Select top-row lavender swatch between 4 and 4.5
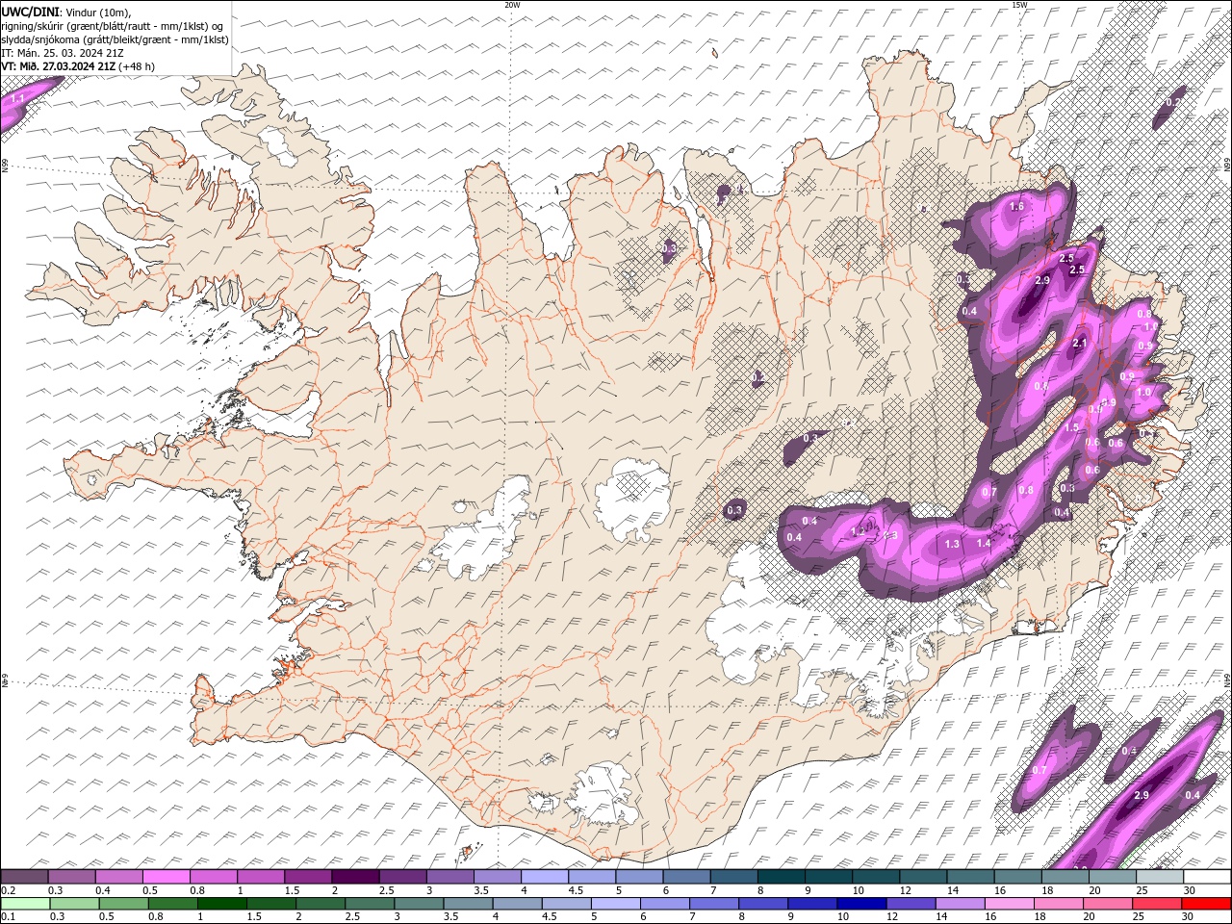The height and width of the screenshot is (924, 1232). point(544,877)
